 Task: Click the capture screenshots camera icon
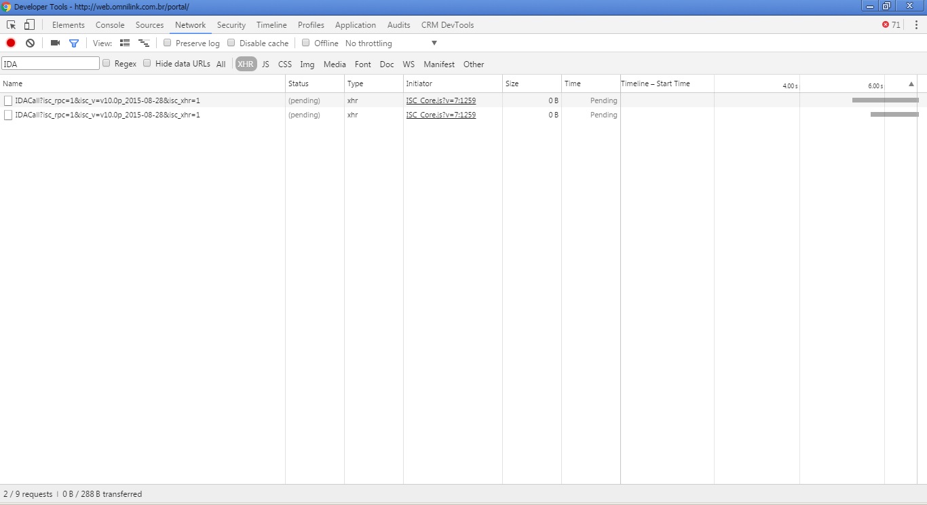click(56, 43)
